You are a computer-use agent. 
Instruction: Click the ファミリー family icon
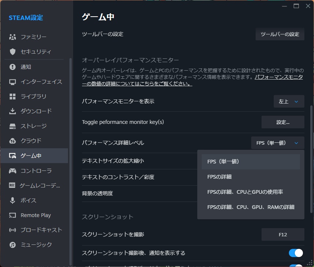click(x=13, y=37)
